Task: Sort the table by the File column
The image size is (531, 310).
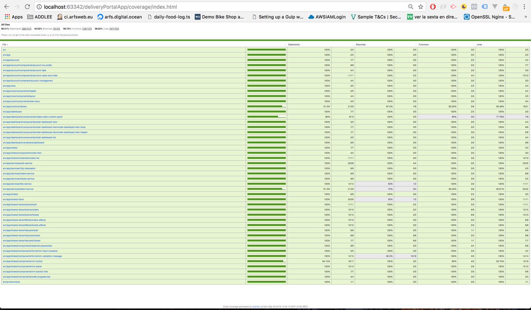Action: coord(5,45)
